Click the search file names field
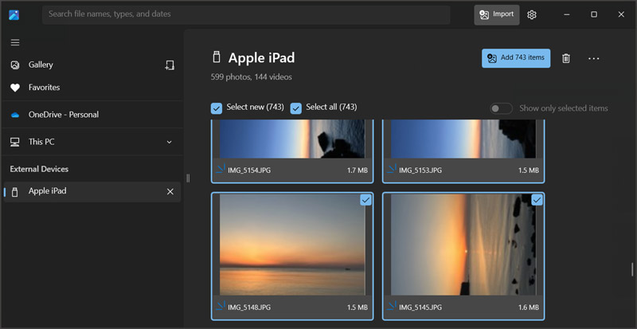Viewport: 637px width, 329px height. point(246,14)
